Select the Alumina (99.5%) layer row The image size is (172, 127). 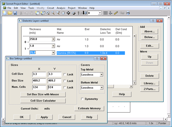pyautogui.click(x=91, y=53)
